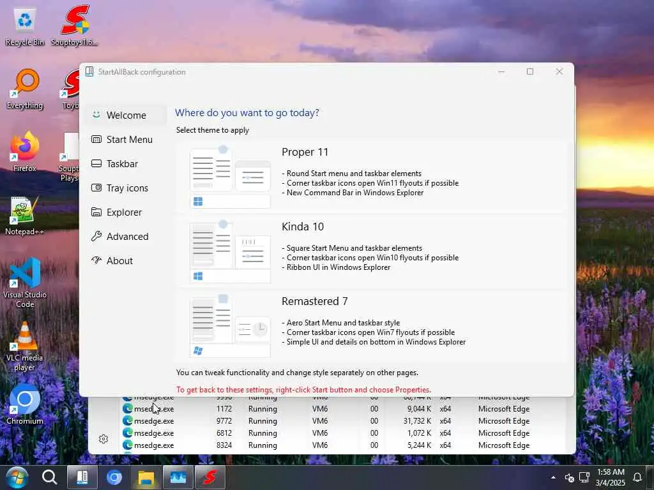
Task: Click the 9,044 K memory cell
Action: [x=419, y=409]
